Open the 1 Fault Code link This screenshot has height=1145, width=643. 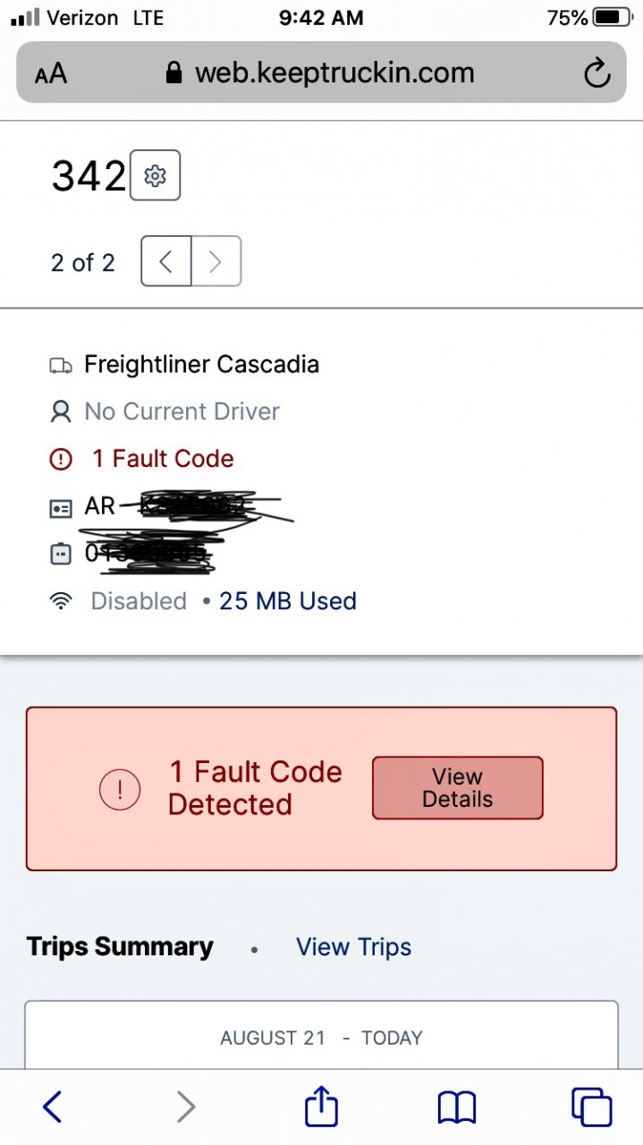(163, 459)
